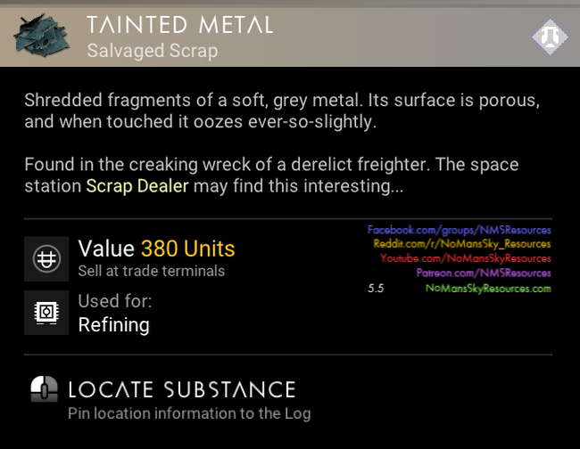Open the Youtube NoMansSkyResources link
Image resolution: width=580 pixels, height=449 pixels.
(465, 258)
